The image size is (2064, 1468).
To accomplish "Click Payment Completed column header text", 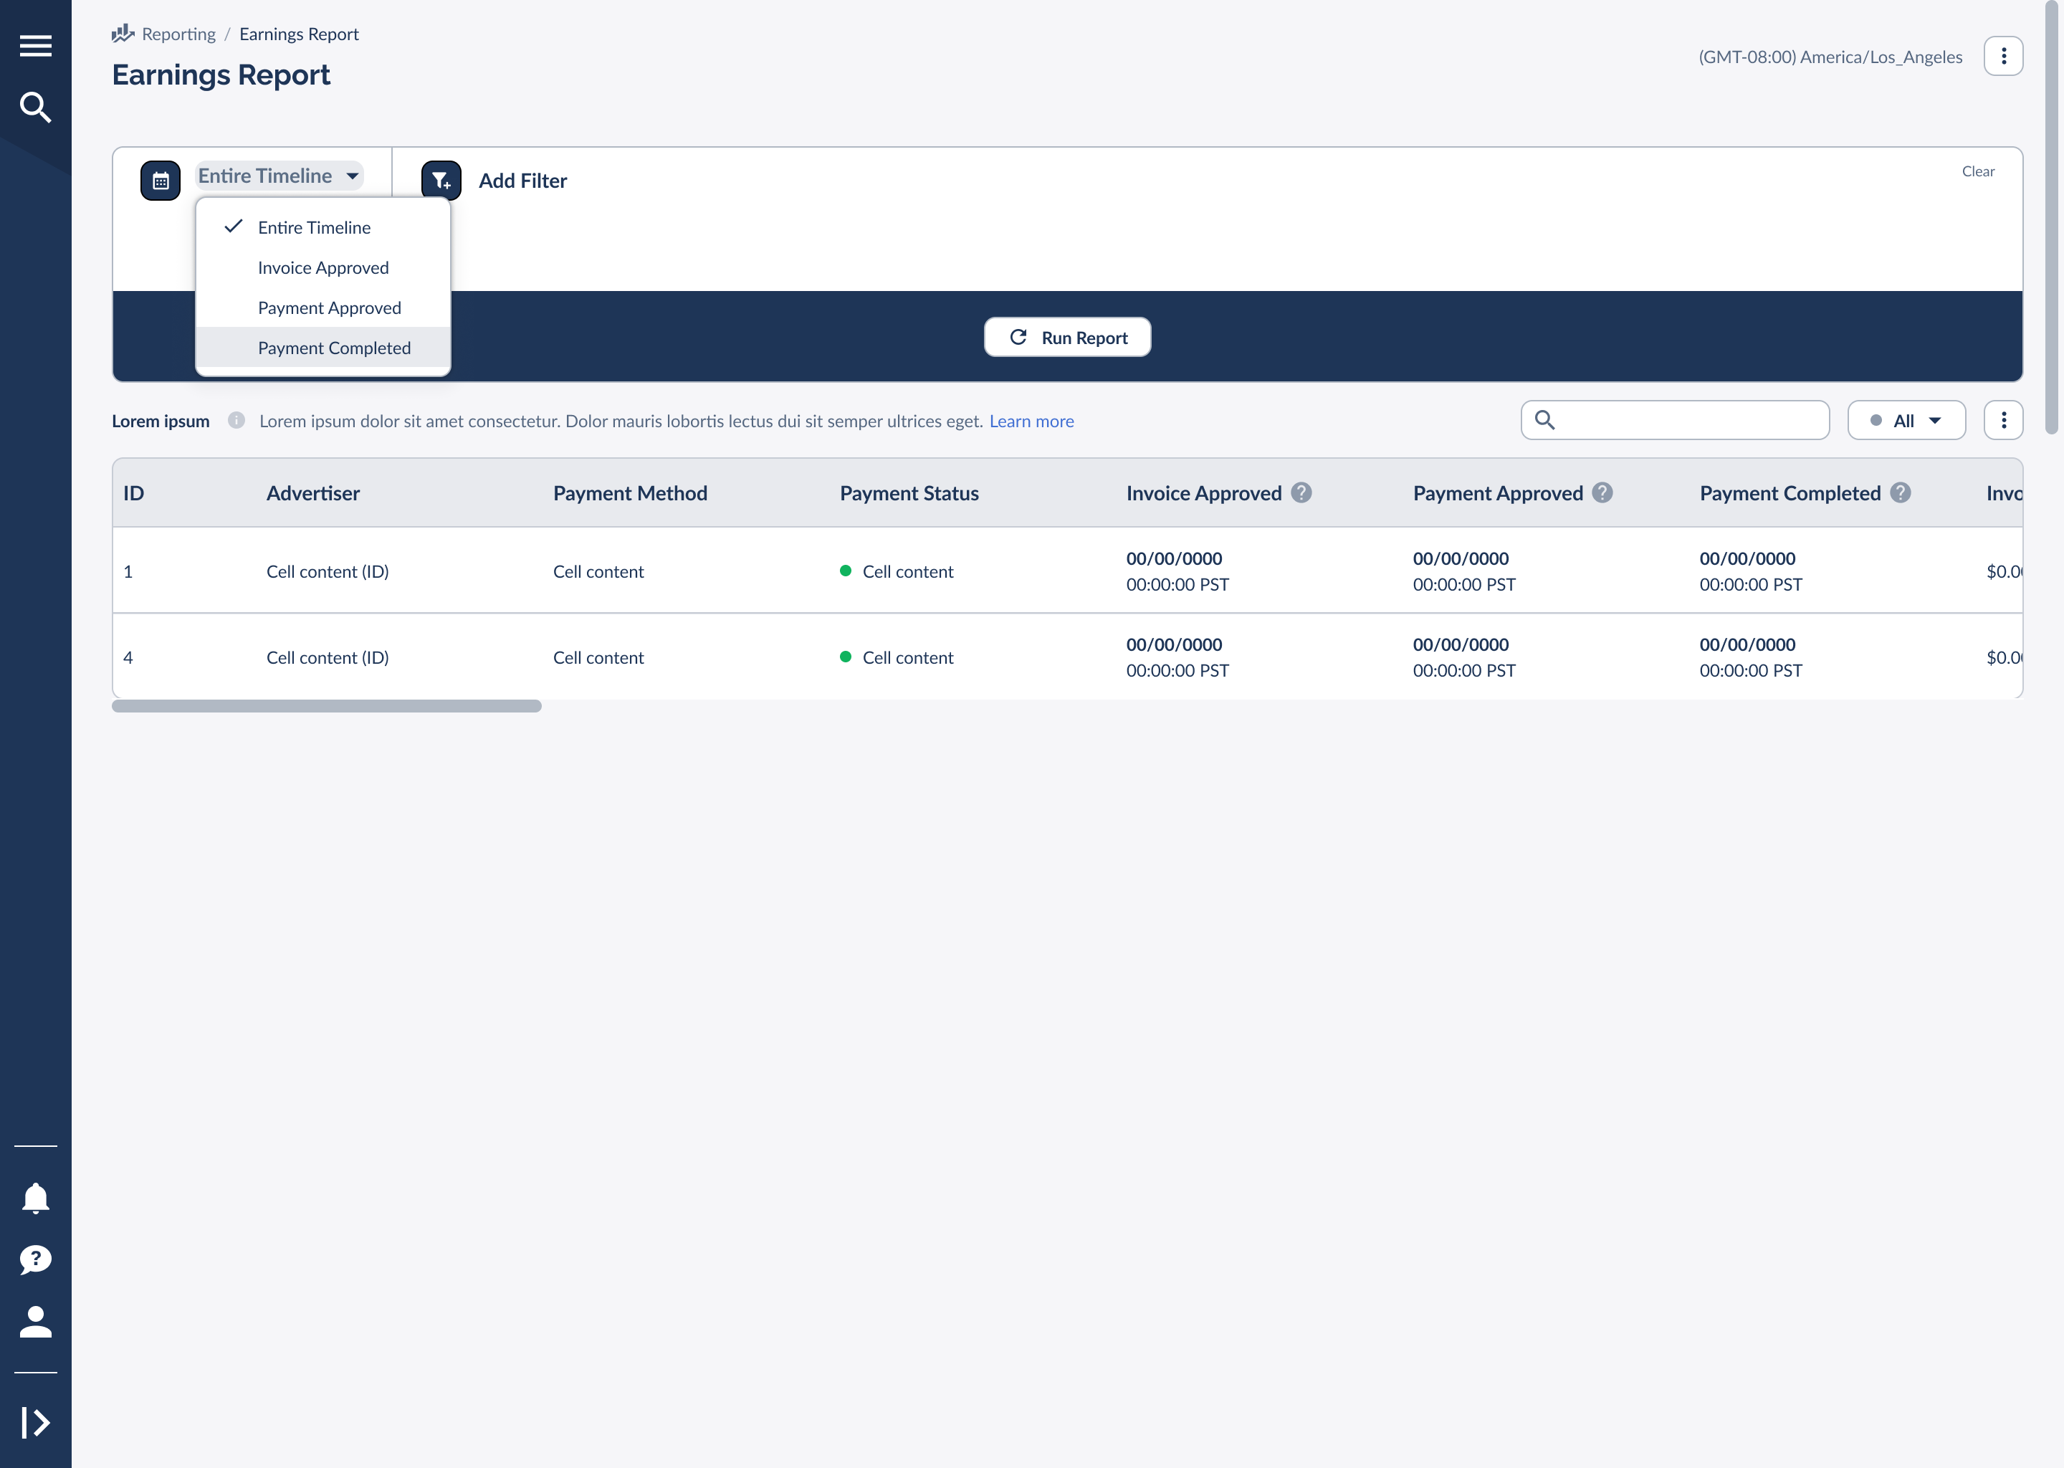I will tap(1790, 494).
